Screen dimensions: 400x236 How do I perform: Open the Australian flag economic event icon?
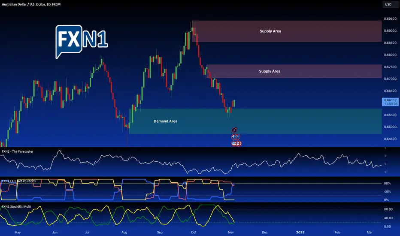234,137
